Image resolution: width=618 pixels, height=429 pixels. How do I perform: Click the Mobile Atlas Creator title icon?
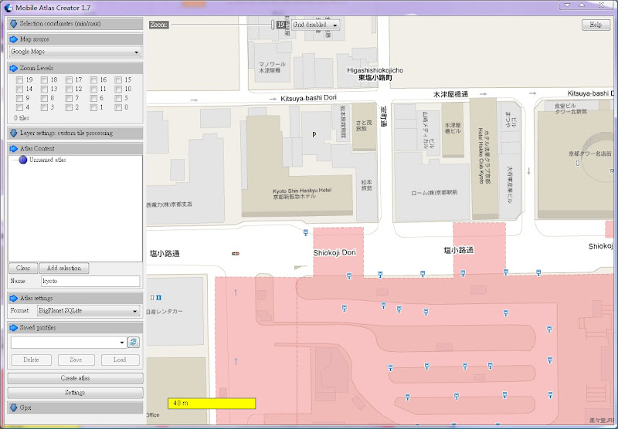tap(8, 8)
